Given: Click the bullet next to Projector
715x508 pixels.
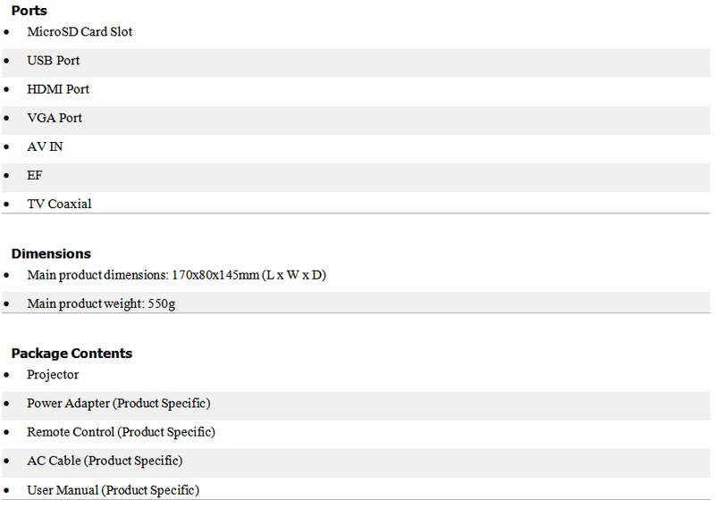Looking at the screenshot, I should click(x=6, y=375).
